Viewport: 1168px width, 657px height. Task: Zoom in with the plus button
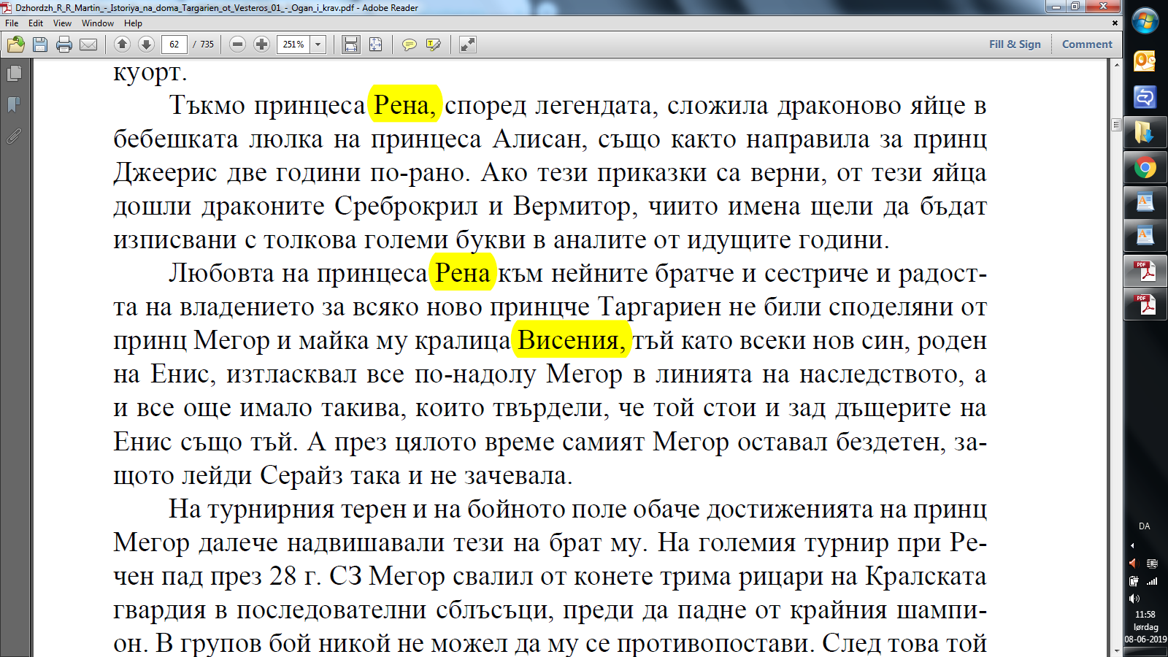click(x=261, y=45)
